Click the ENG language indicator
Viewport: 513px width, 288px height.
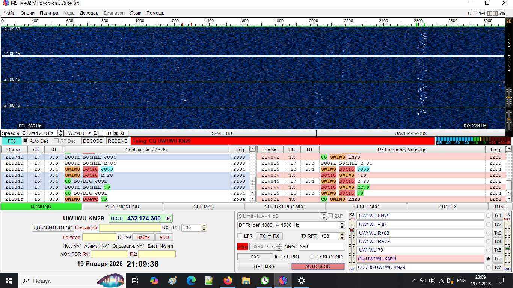tap(461, 280)
